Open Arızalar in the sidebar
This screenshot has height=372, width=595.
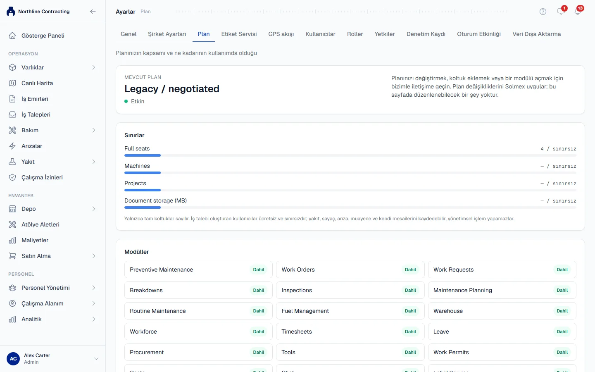pyautogui.click(x=53, y=146)
